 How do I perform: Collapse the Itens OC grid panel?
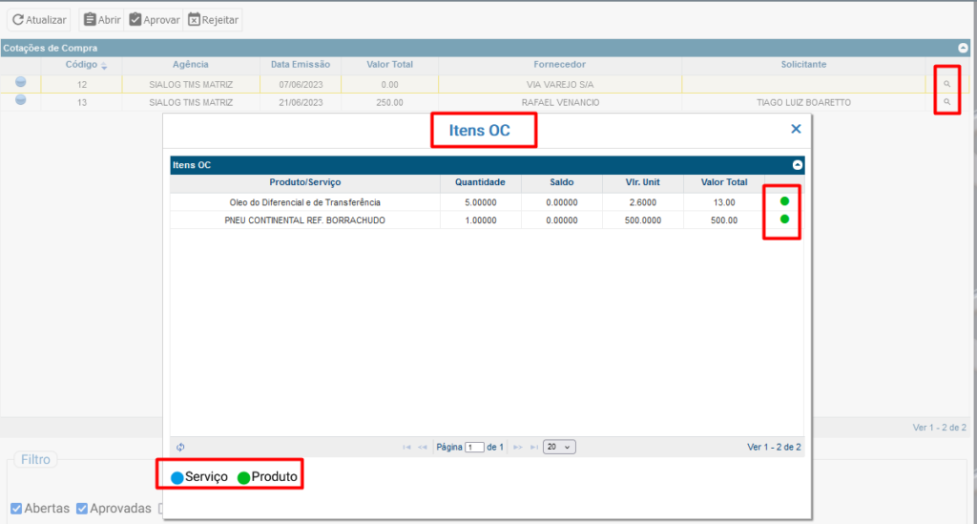[798, 165]
